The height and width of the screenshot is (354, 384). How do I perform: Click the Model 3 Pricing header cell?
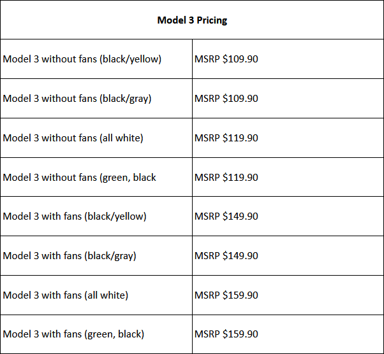pyautogui.click(x=192, y=20)
